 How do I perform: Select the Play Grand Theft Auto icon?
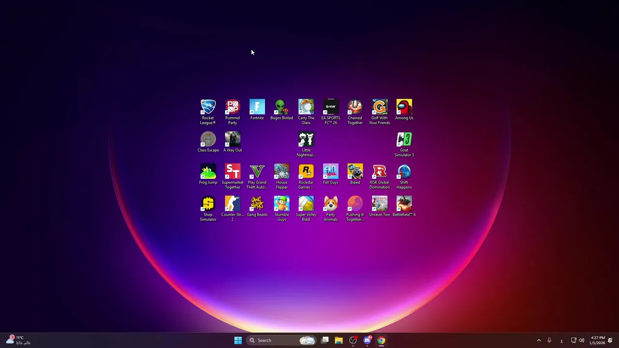click(x=257, y=177)
